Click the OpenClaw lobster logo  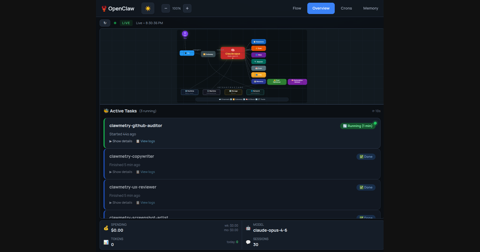coord(104,8)
